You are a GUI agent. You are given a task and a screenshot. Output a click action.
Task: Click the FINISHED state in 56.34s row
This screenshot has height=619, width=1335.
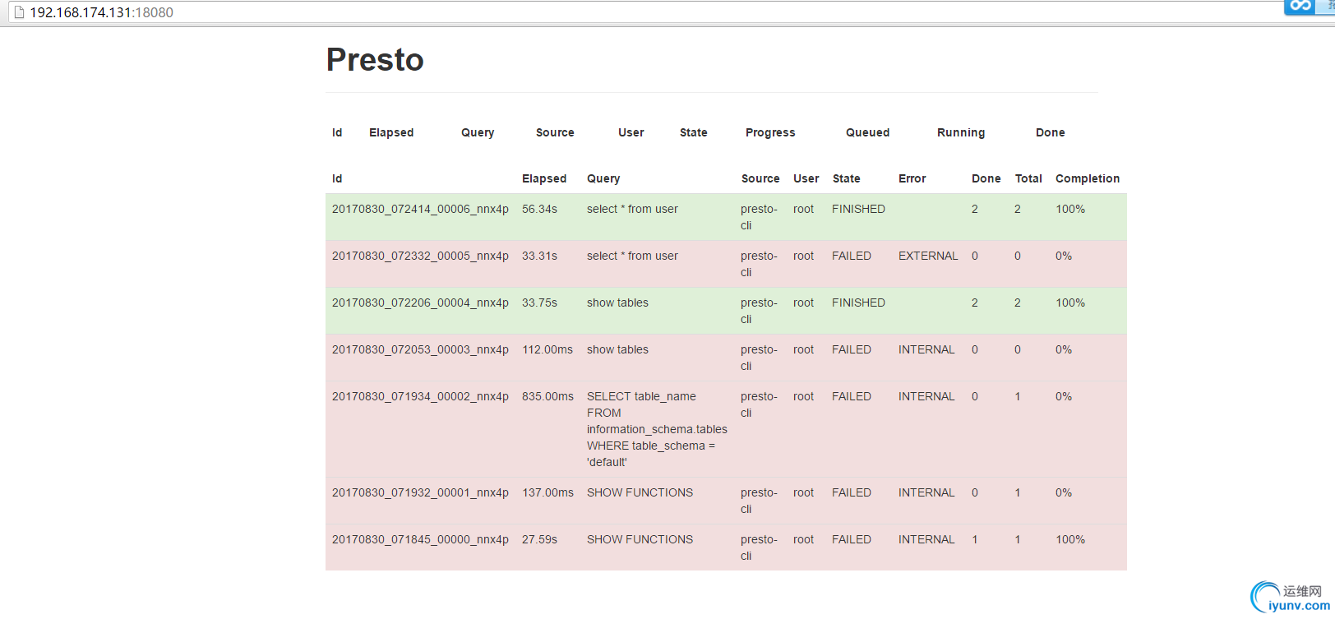[x=858, y=209]
